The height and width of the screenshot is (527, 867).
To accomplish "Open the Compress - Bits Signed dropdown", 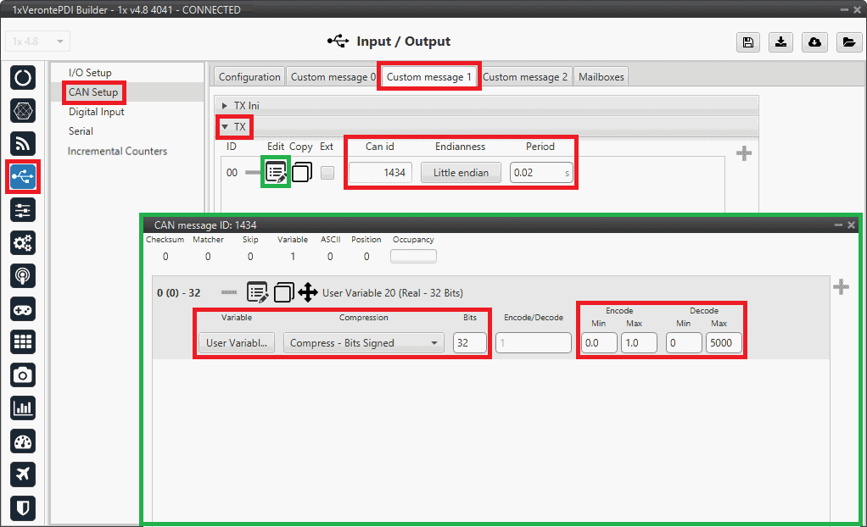I will [x=363, y=343].
